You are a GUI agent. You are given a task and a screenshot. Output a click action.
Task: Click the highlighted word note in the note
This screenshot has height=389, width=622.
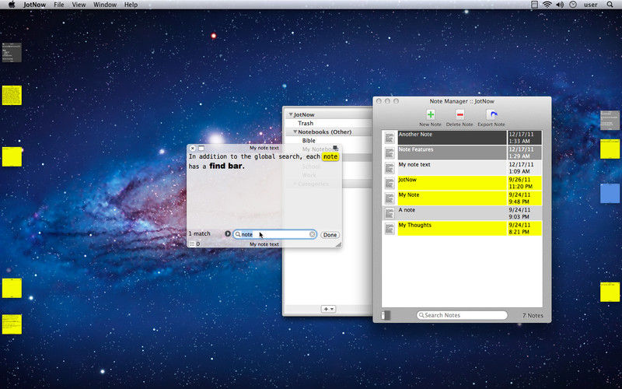tap(330, 157)
